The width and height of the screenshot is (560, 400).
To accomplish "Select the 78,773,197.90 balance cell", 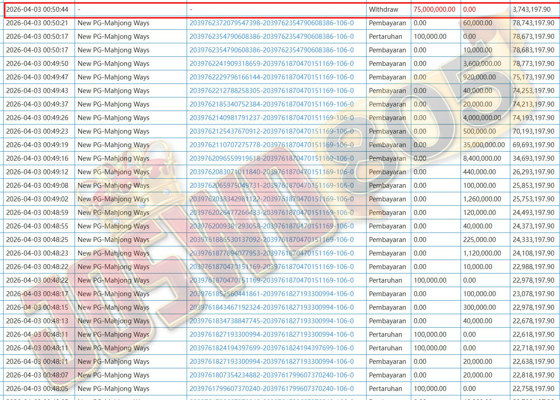I will (533, 64).
